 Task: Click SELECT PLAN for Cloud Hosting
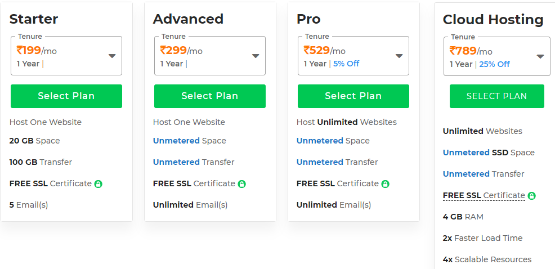pos(496,96)
